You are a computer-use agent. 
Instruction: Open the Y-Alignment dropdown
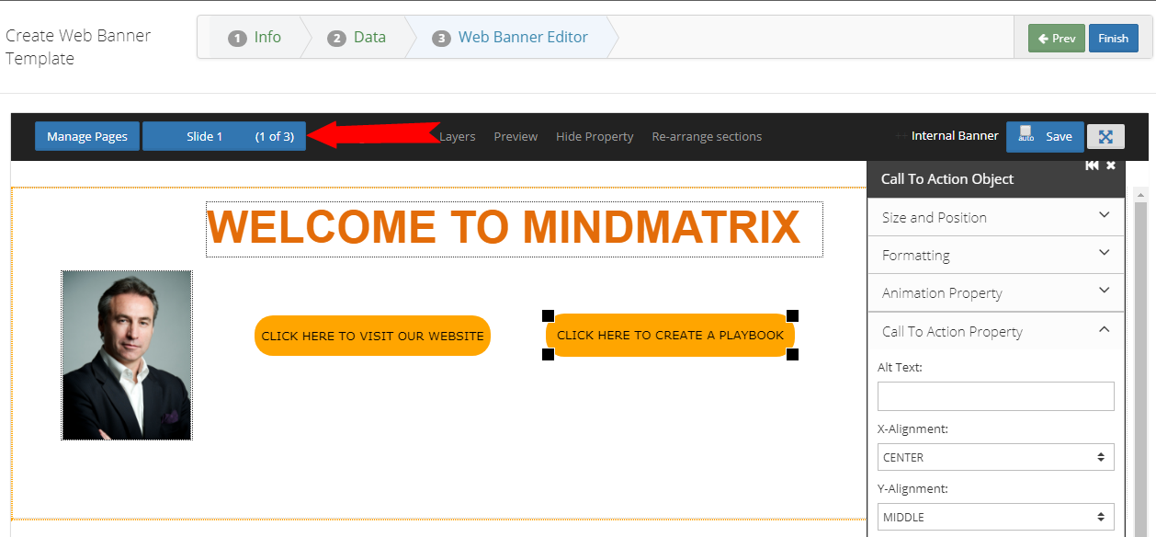coord(995,517)
